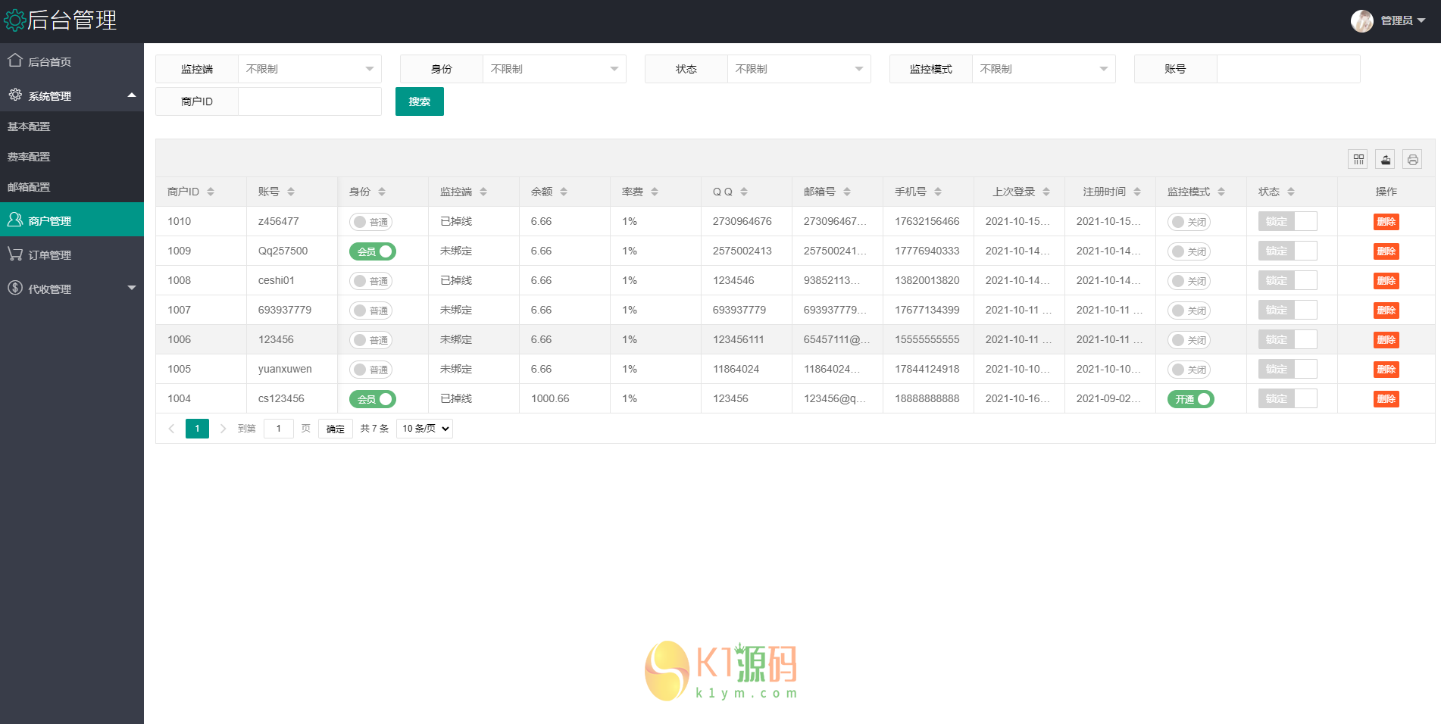Select the 后台首页 home icon in sidebar
The width and height of the screenshot is (1441, 724).
[x=15, y=61]
